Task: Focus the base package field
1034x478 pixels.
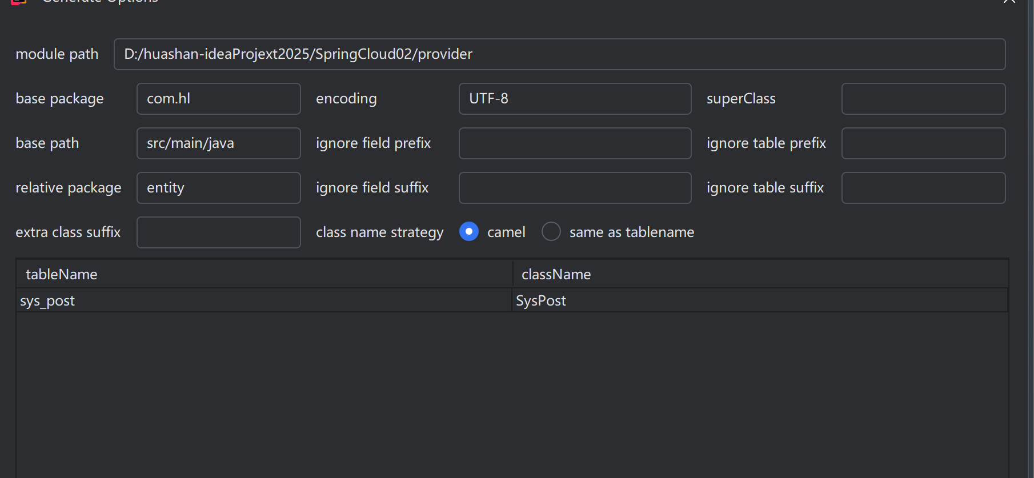Action: 218,99
